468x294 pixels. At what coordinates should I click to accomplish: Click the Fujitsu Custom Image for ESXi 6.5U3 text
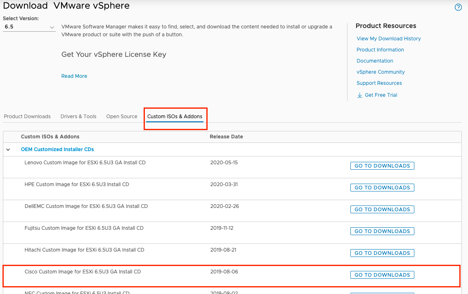(84, 228)
